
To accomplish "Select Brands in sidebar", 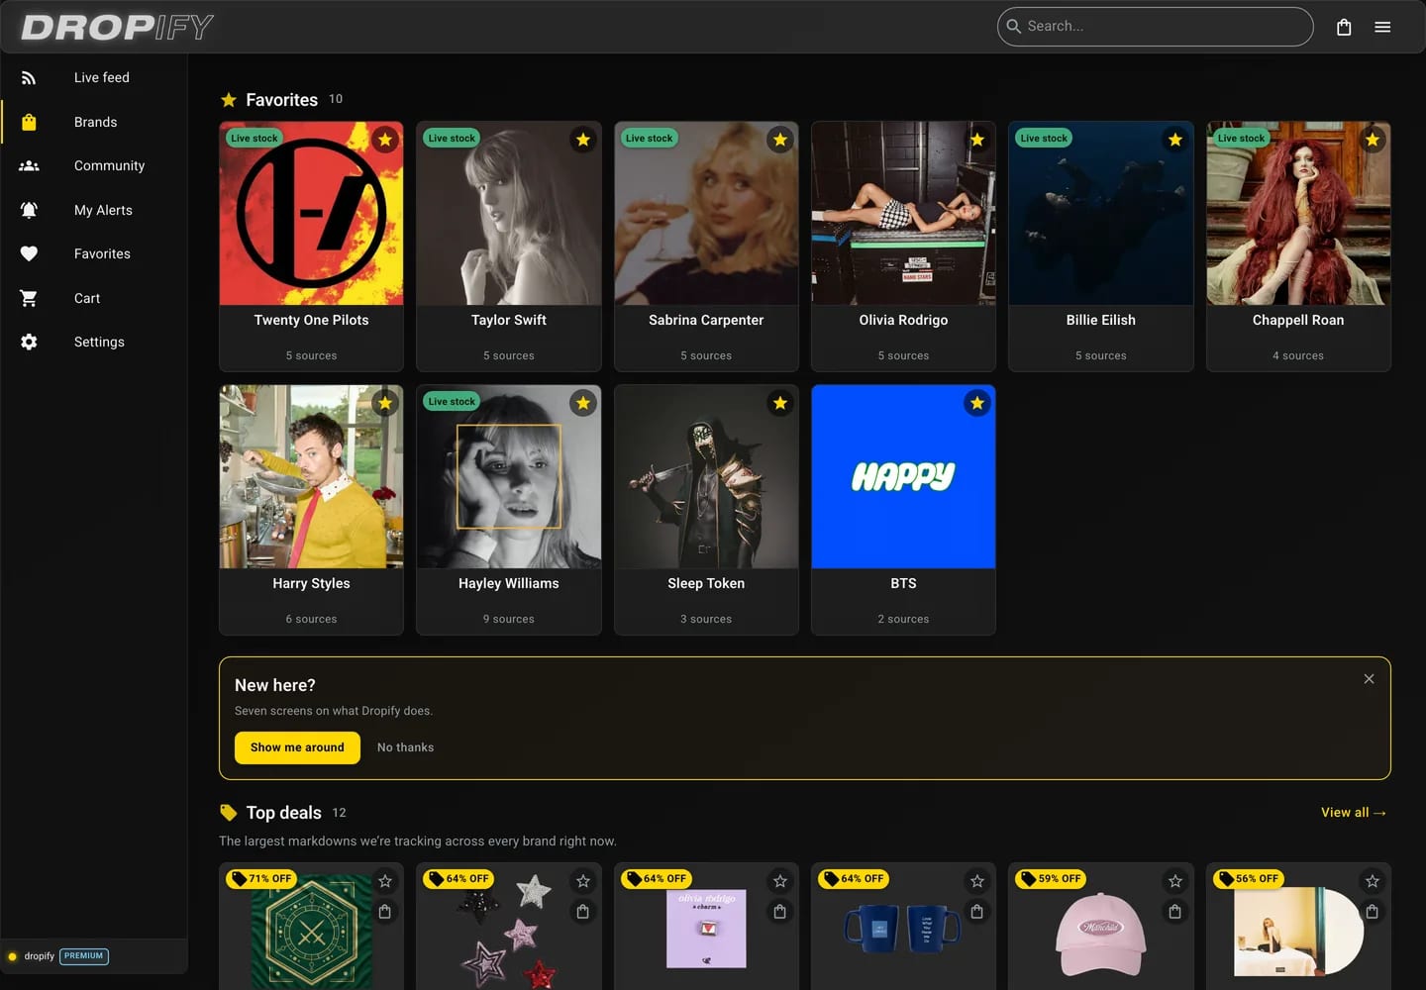I will pyautogui.click(x=94, y=122).
